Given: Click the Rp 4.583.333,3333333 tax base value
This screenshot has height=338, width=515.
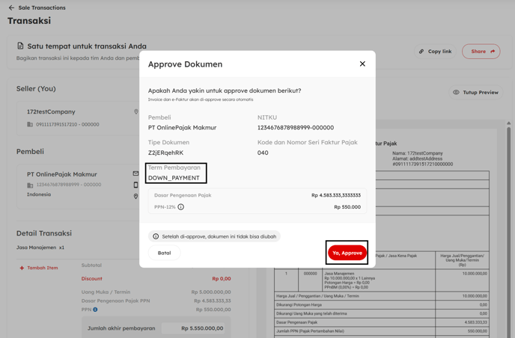Looking at the screenshot, I should tap(336, 195).
